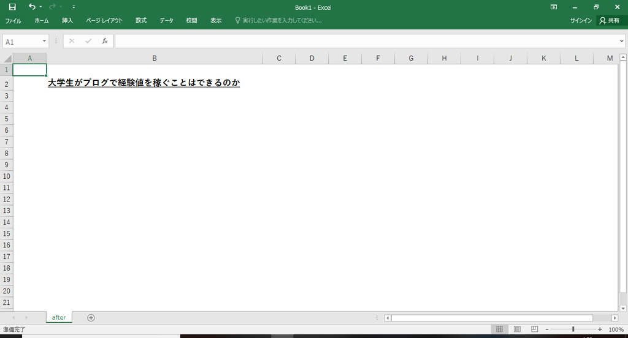Click the New Sheet plus icon

coord(91,318)
